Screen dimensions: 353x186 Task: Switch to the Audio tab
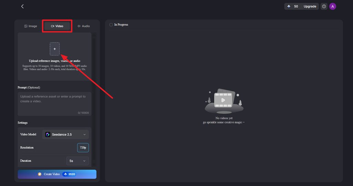pos(83,26)
